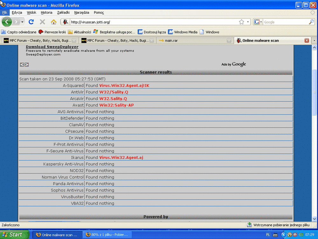Image resolution: width=318 pixels, height=239 pixels.
Task: Open Dostosuj łącza bookmark
Action: click(x=152, y=32)
